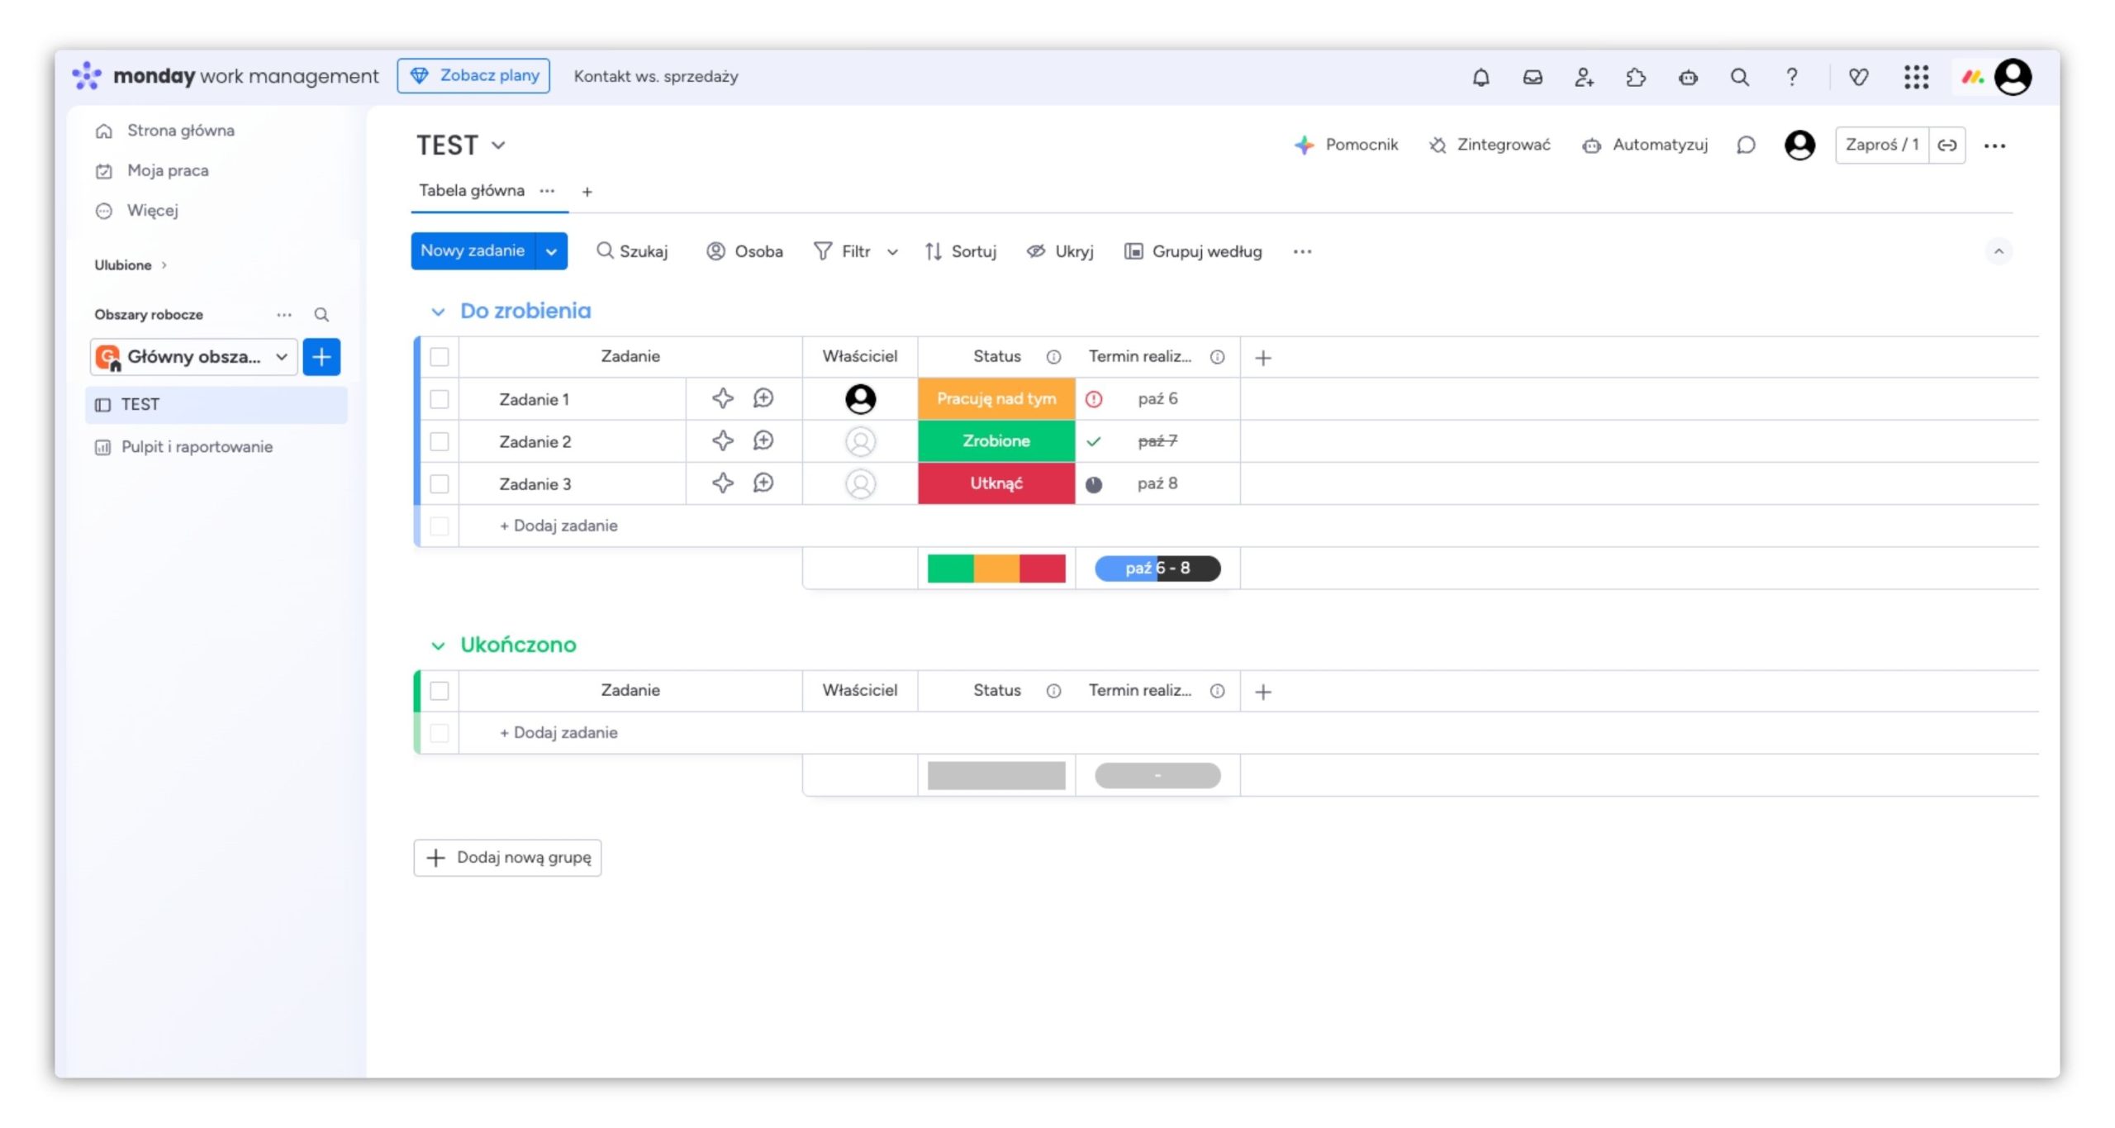Click the orange Pracuję nad tym status cell
This screenshot has width=2115, height=1128.
[996, 398]
